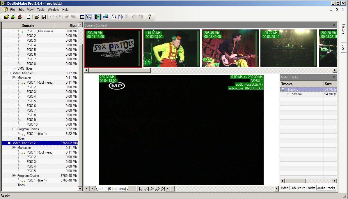Click the teal block layout toolbar icon

[106, 17]
